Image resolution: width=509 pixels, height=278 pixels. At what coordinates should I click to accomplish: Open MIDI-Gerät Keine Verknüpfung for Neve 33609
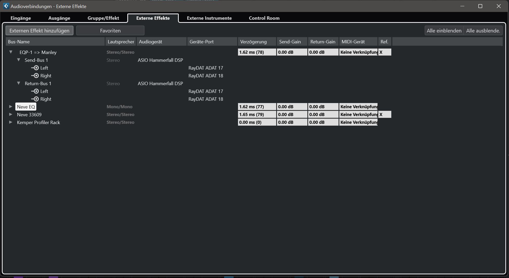click(x=358, y=114)
